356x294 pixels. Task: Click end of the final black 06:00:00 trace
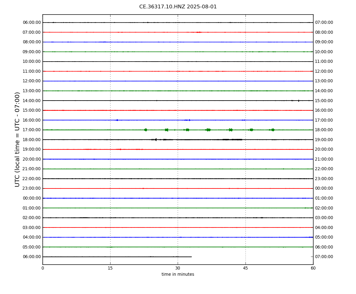[x=191, y=257]
